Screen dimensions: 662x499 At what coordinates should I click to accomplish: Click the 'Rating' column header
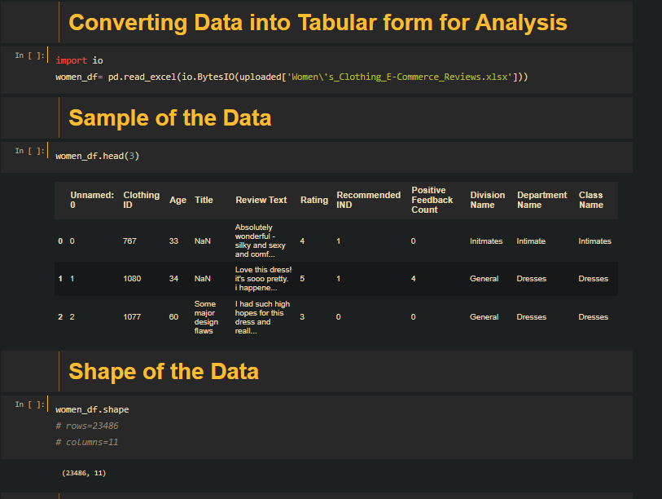(314, 200)
